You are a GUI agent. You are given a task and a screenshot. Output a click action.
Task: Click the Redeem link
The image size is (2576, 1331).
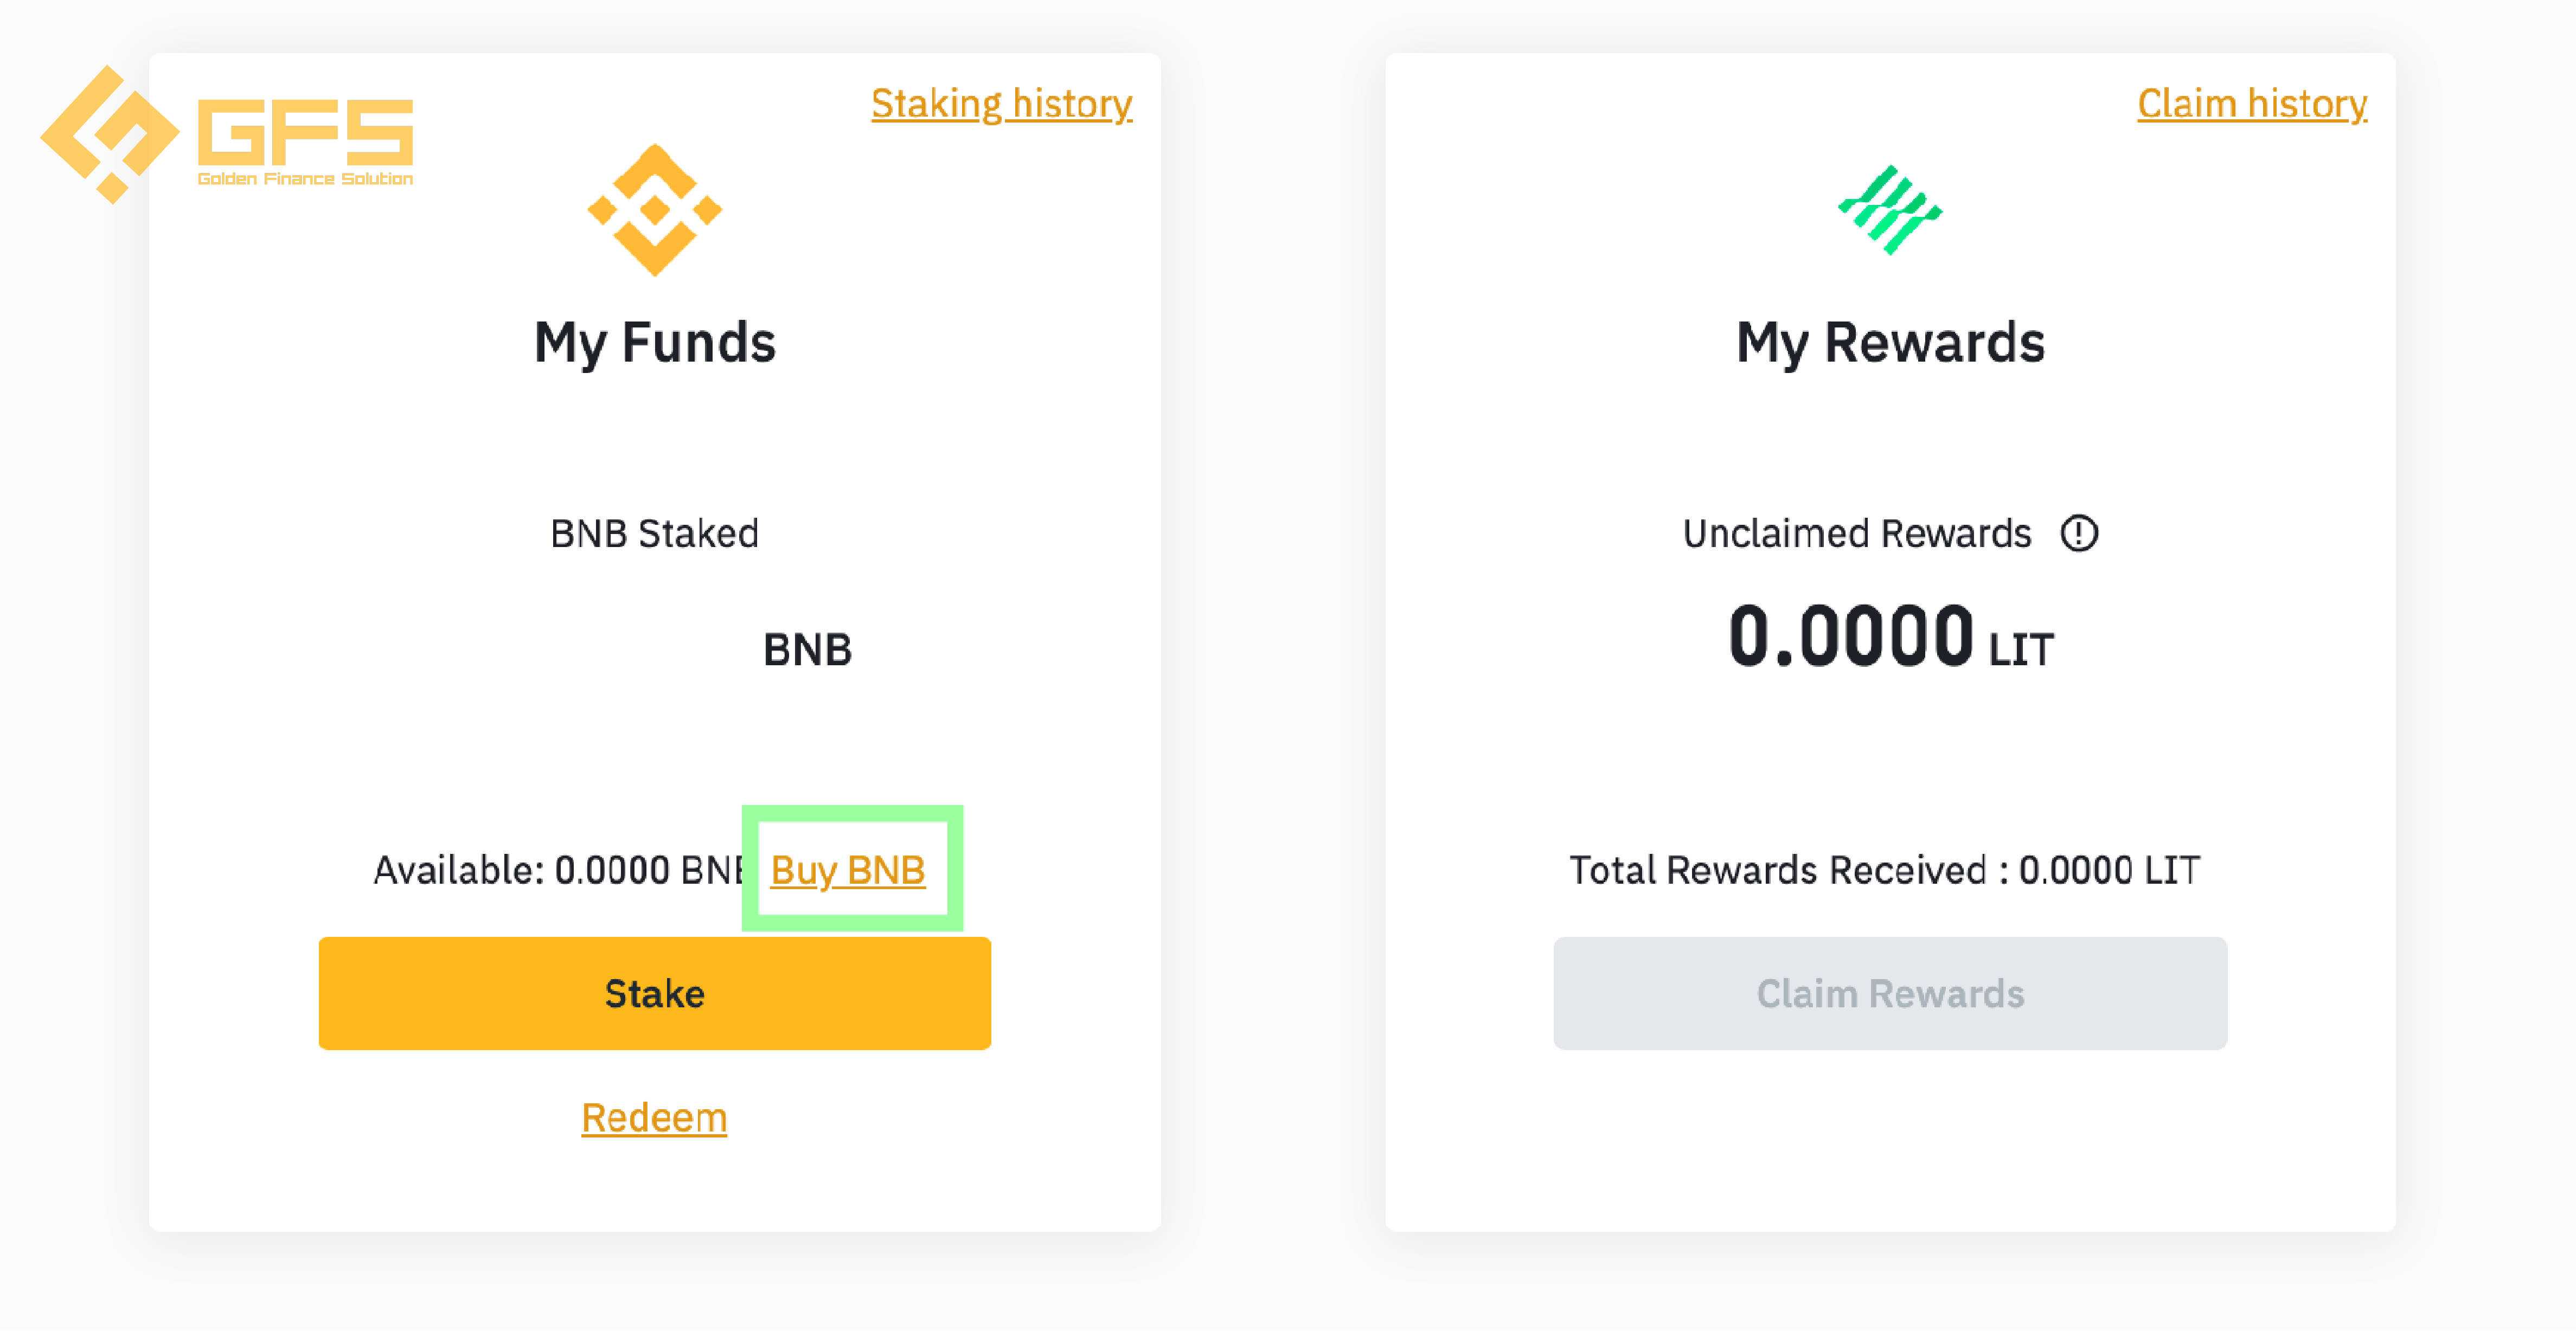click(x=654, y=1116)
